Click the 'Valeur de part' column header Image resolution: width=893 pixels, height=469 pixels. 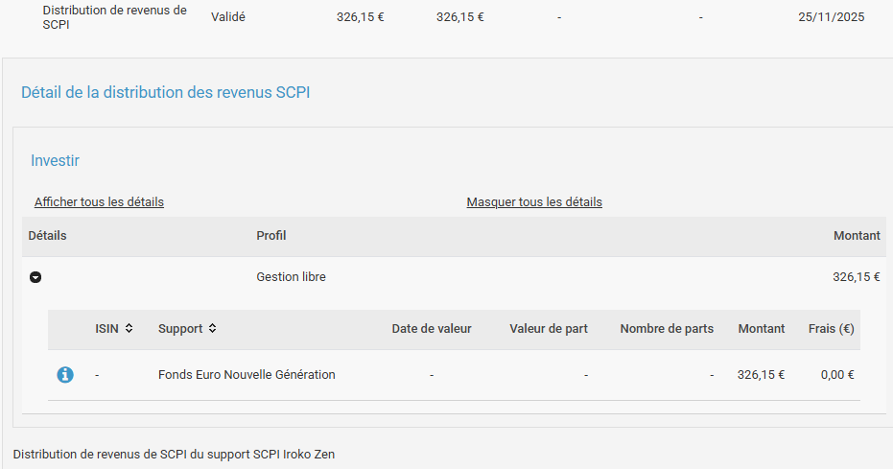tap(549, 329)
